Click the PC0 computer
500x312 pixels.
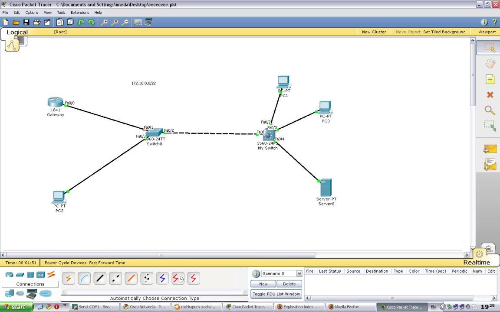coord(325,107)
